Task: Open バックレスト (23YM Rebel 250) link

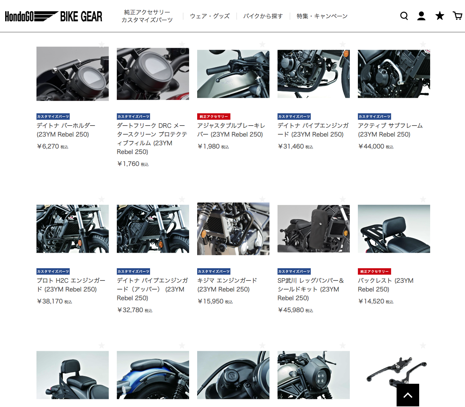Action: pyautogui.click(x=386, y=285)
